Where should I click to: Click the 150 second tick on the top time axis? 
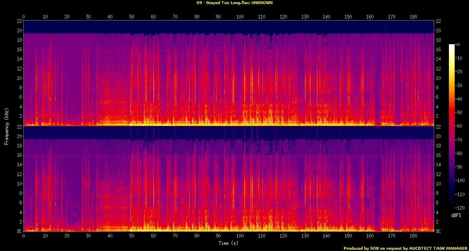(348, 17)
